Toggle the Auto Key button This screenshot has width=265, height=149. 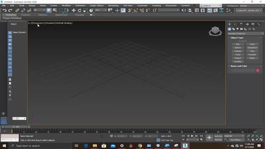click(x=218, y=136)
